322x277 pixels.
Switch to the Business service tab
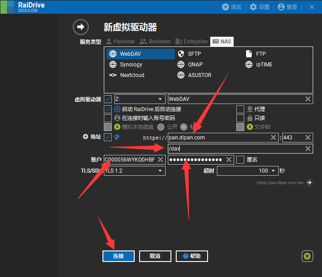(155, 42)
